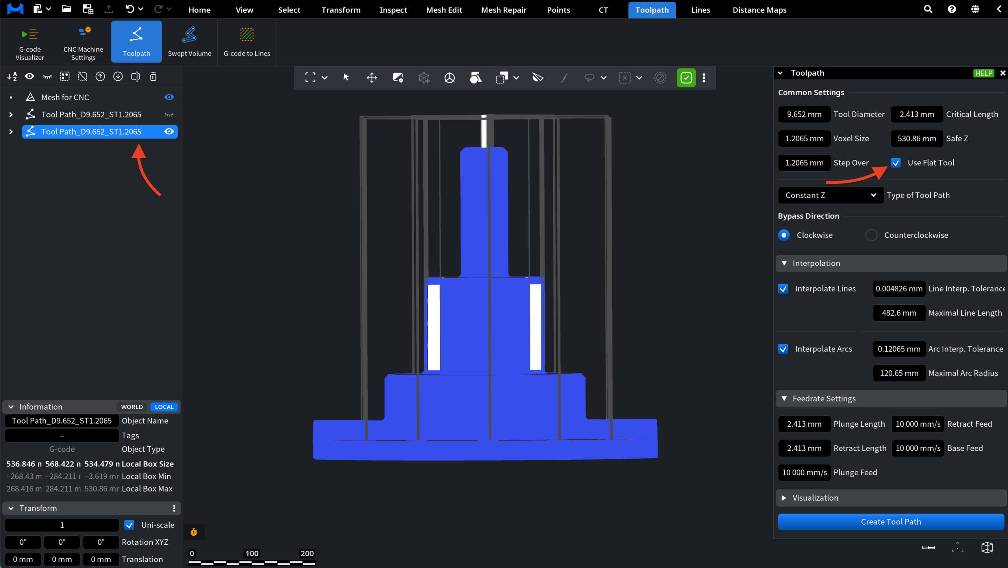Image resolution: width=1008 pixels, height=568 pixels.
Task: Select the Toolpath ribbon tool
Action: [x=136, y=42]
